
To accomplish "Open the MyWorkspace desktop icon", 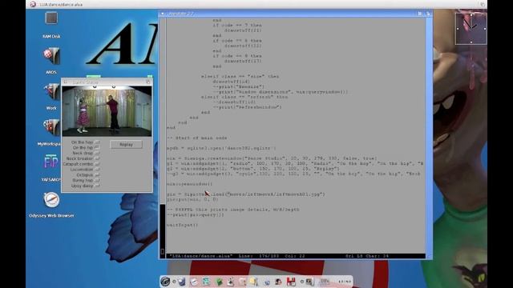I will click(x=51, y=128).
